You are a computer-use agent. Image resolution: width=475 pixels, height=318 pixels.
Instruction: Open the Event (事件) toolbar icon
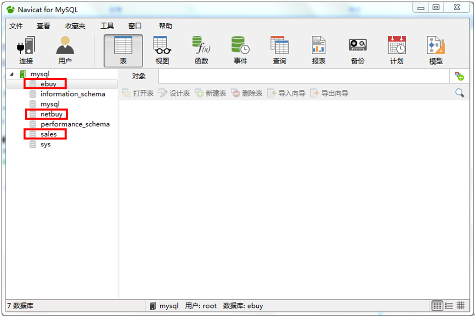(241, 50)
